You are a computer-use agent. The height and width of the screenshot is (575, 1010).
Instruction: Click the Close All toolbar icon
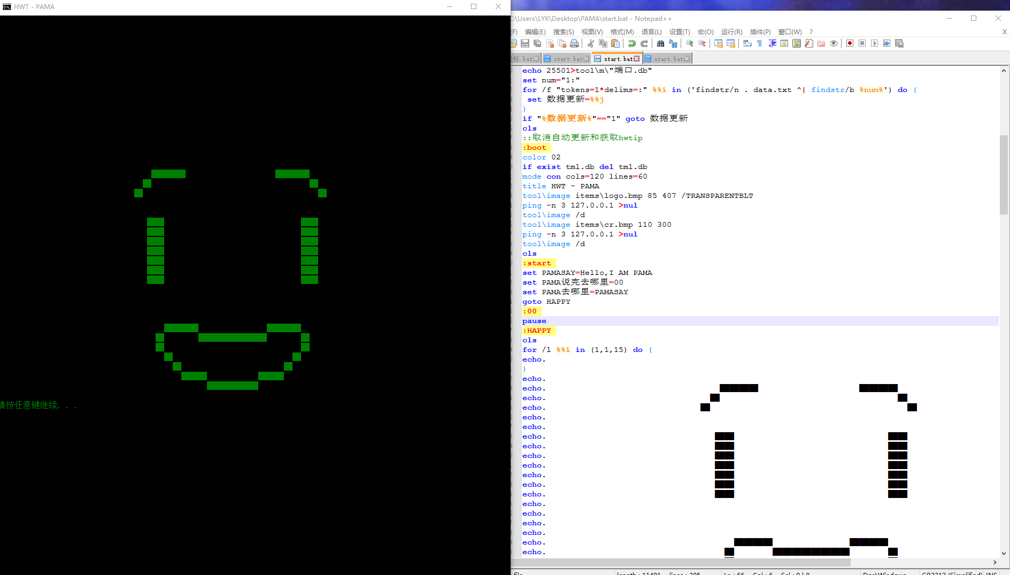click(562, 43)
